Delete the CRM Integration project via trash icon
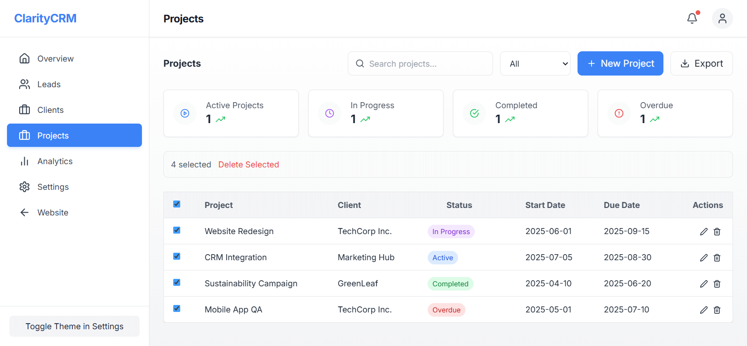 point(717,258)
